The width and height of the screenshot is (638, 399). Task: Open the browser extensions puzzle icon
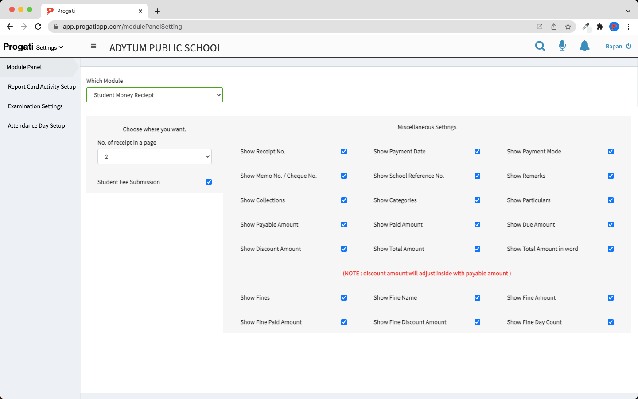coord(600,27)
